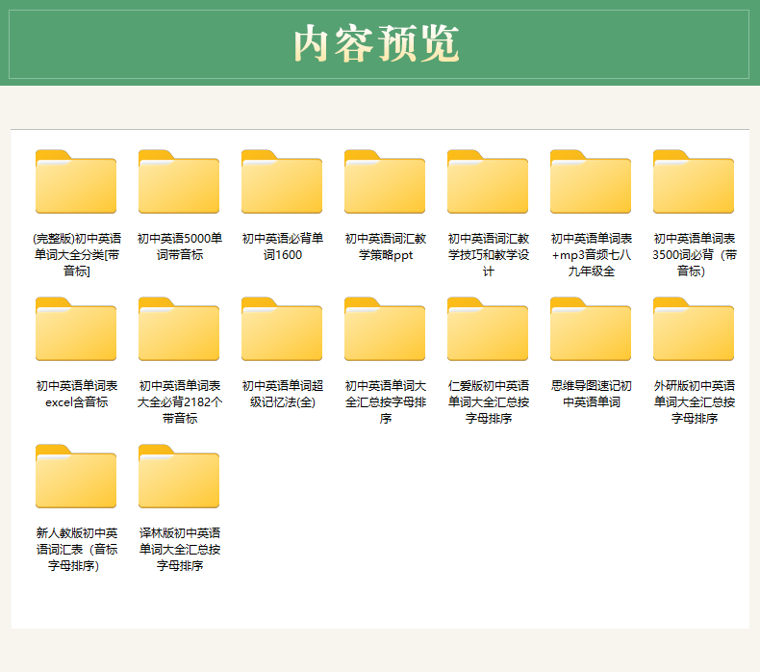Image resolution: width=760 pixels, height=672 pixels.
Task: Click the 内容预览 header title
Action: (376, 43)
